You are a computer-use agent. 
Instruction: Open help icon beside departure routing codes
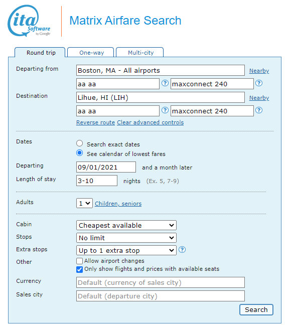click(x=165, y=83)
